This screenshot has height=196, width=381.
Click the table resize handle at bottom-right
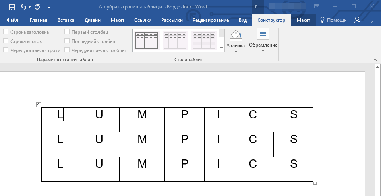pos(315,183)
